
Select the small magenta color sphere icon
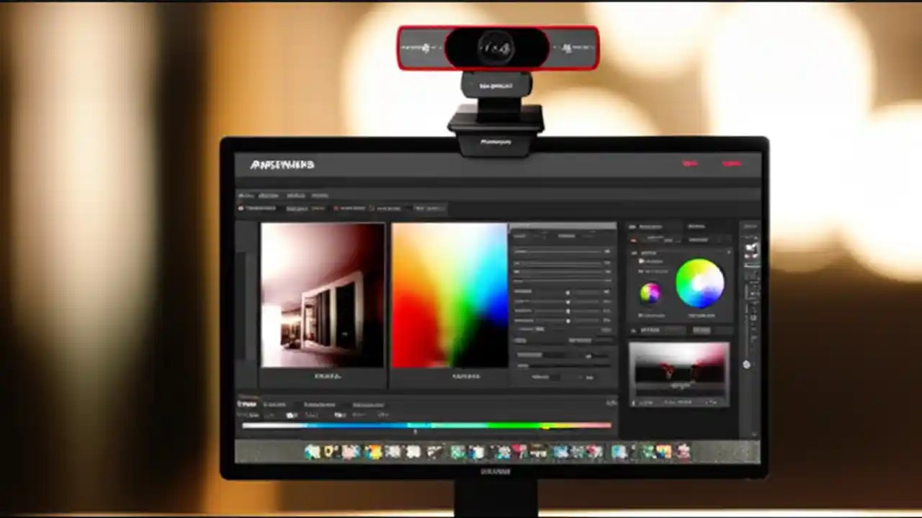[x=650, y=291]
